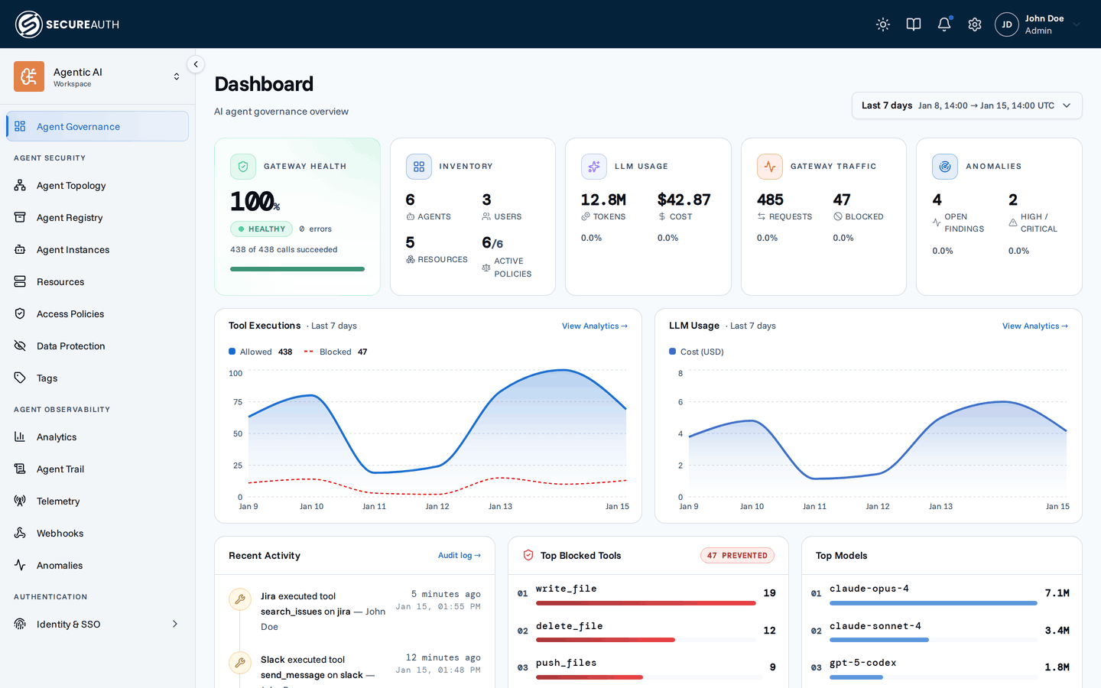The height and width of the screenshot is (688, 1101).
Task: Toggle the light/dark theme sun icon
Action: pyautogui.click(x=883, y=24)
